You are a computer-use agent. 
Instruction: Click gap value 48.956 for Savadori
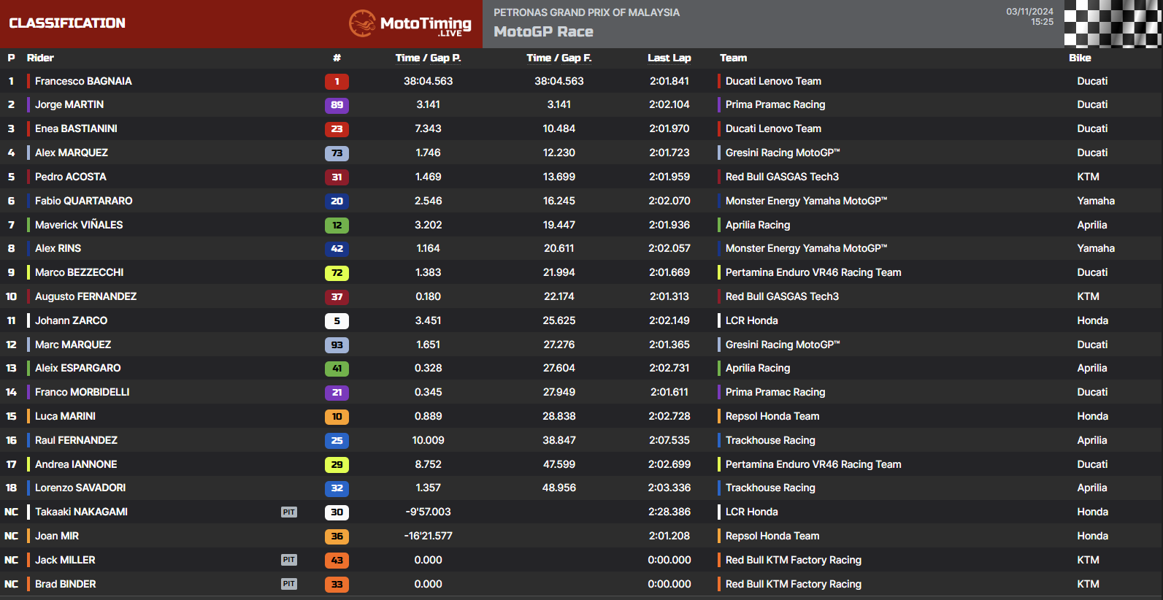[559, 488]
